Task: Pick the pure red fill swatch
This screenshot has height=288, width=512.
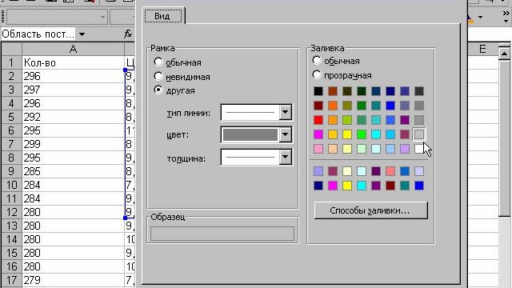Action: (318, 120)
